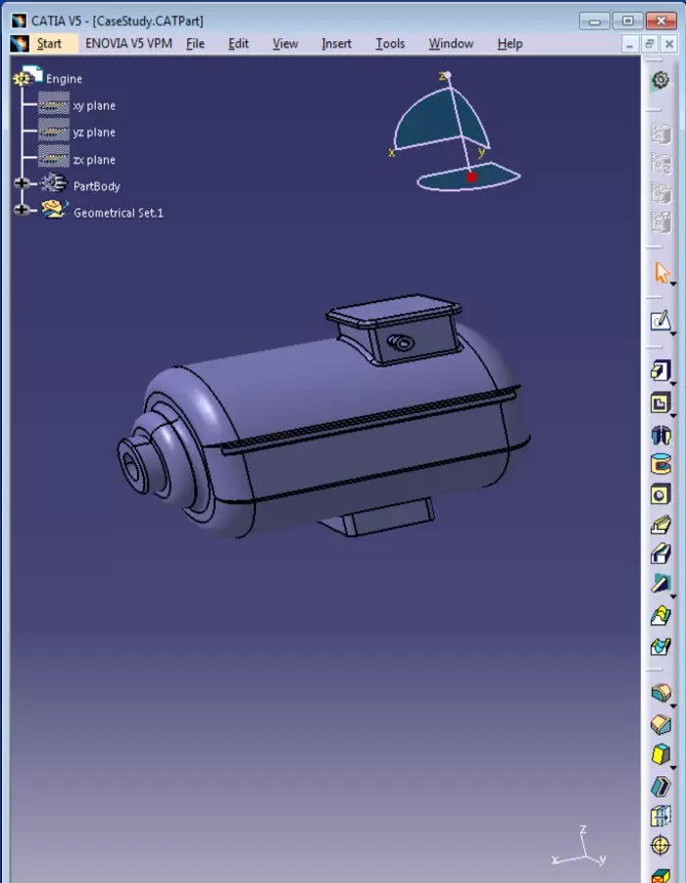Image resolution: width=686 pixels, height=883 pixels.
Task: Click the engine model's terminal box
Action: (x=395, y=330)
